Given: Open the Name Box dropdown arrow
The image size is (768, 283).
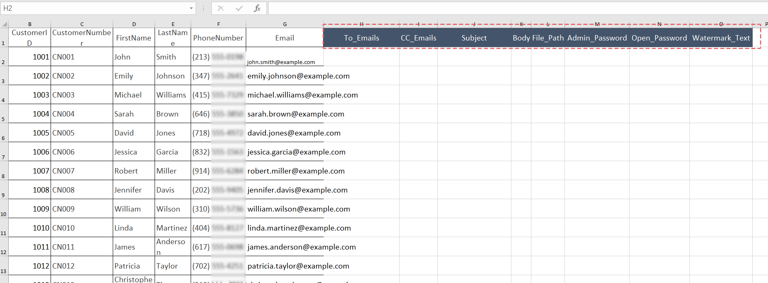Looking at the screenshot, I should point(191,8).
